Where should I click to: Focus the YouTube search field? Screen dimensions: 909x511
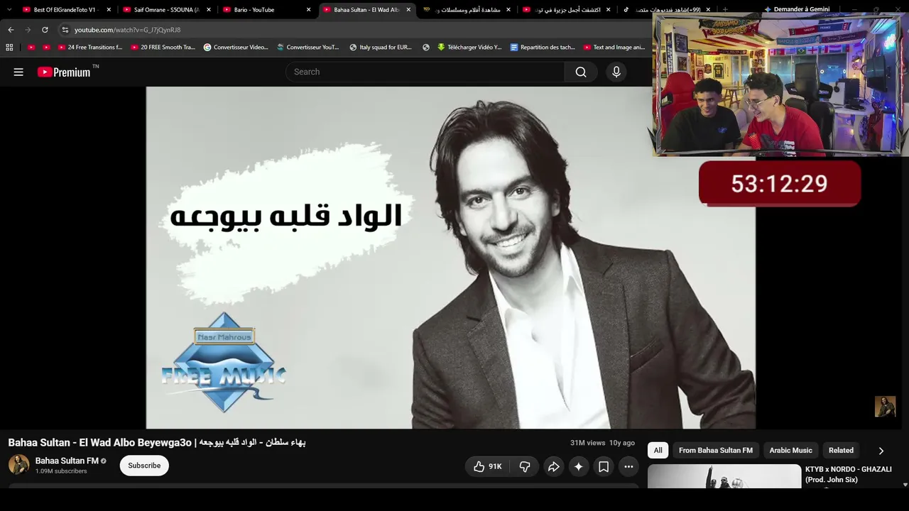point(425,72)
